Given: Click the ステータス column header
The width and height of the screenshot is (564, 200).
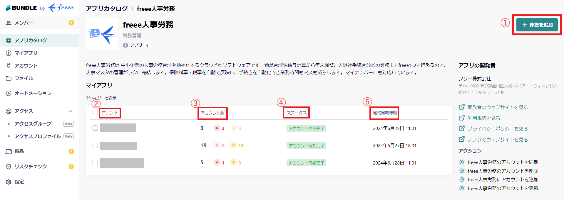Looking at the screenshot, I should coord(297,113).
